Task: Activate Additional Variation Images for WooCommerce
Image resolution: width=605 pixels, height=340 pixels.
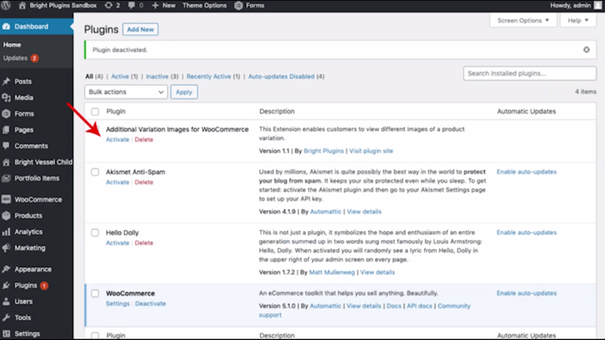Action: click(x=118, y=140)
